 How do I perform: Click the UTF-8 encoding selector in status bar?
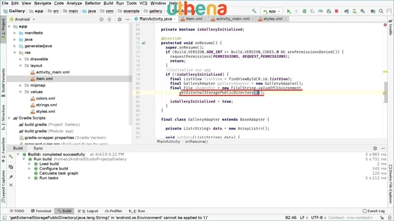click(x=318, y=218)
